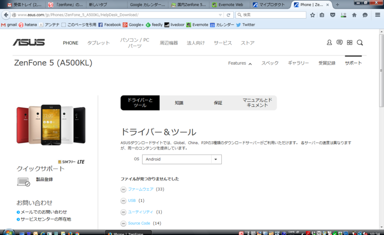This screenshot has width=384, height=235.
Task: Open the Evernote bookmark in bookmarks bar
Action: [x=197, y=25]
